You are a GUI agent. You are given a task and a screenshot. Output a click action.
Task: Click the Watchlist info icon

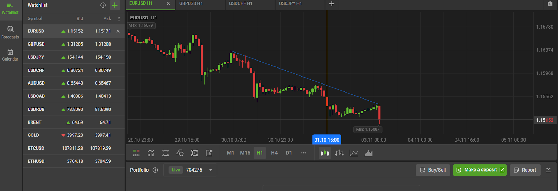[x=103, y=5]
